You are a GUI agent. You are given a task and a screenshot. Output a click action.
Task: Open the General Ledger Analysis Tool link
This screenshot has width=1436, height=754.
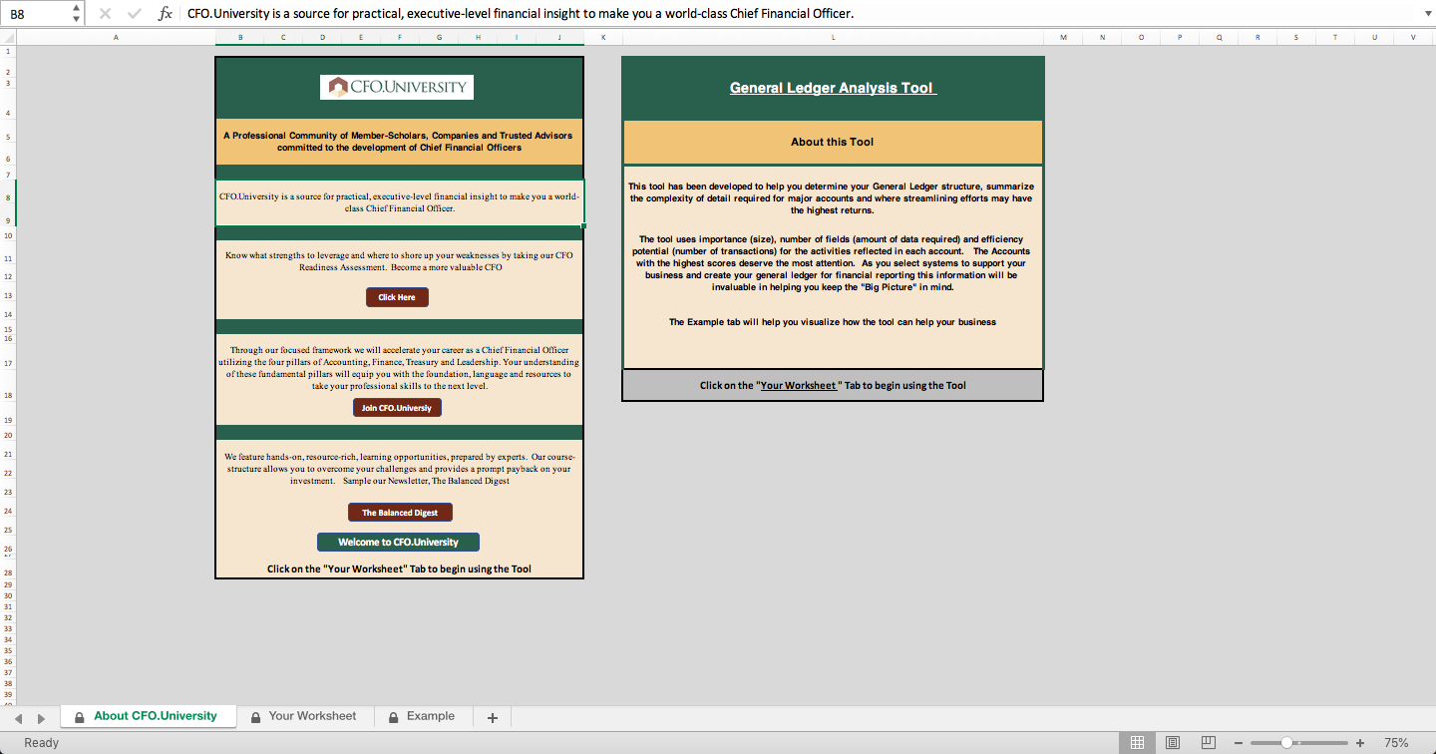pyautogui.click(x=833, y=88)
